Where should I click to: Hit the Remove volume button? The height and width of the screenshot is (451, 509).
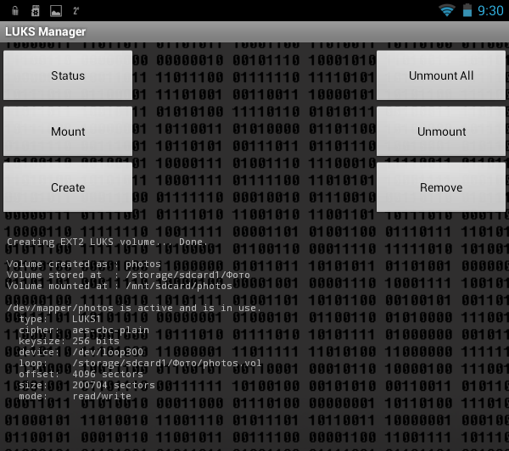[x=441, y=187]
